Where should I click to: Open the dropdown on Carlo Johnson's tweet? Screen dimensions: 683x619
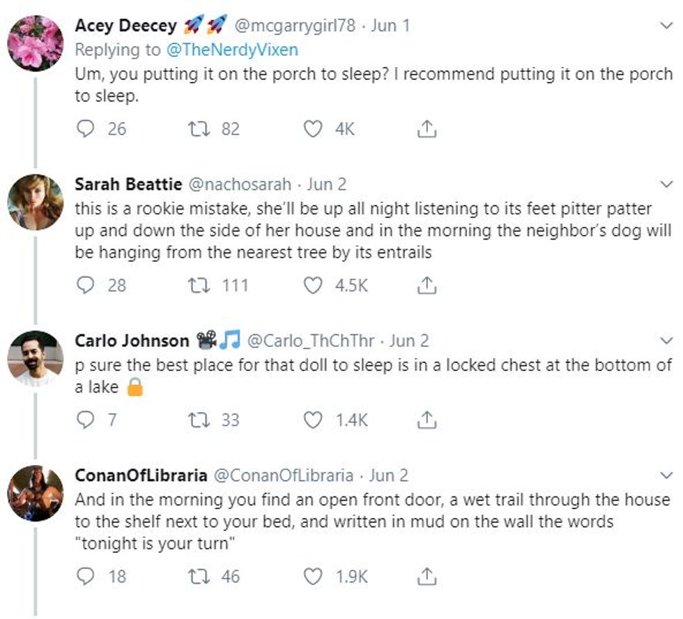pyautogui.click(x=666, y=340)
